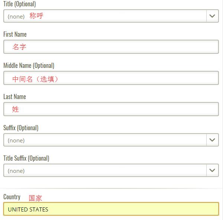Click into the Middle Name input
This screenshot has height=220, width=223.
click(111, 78)
